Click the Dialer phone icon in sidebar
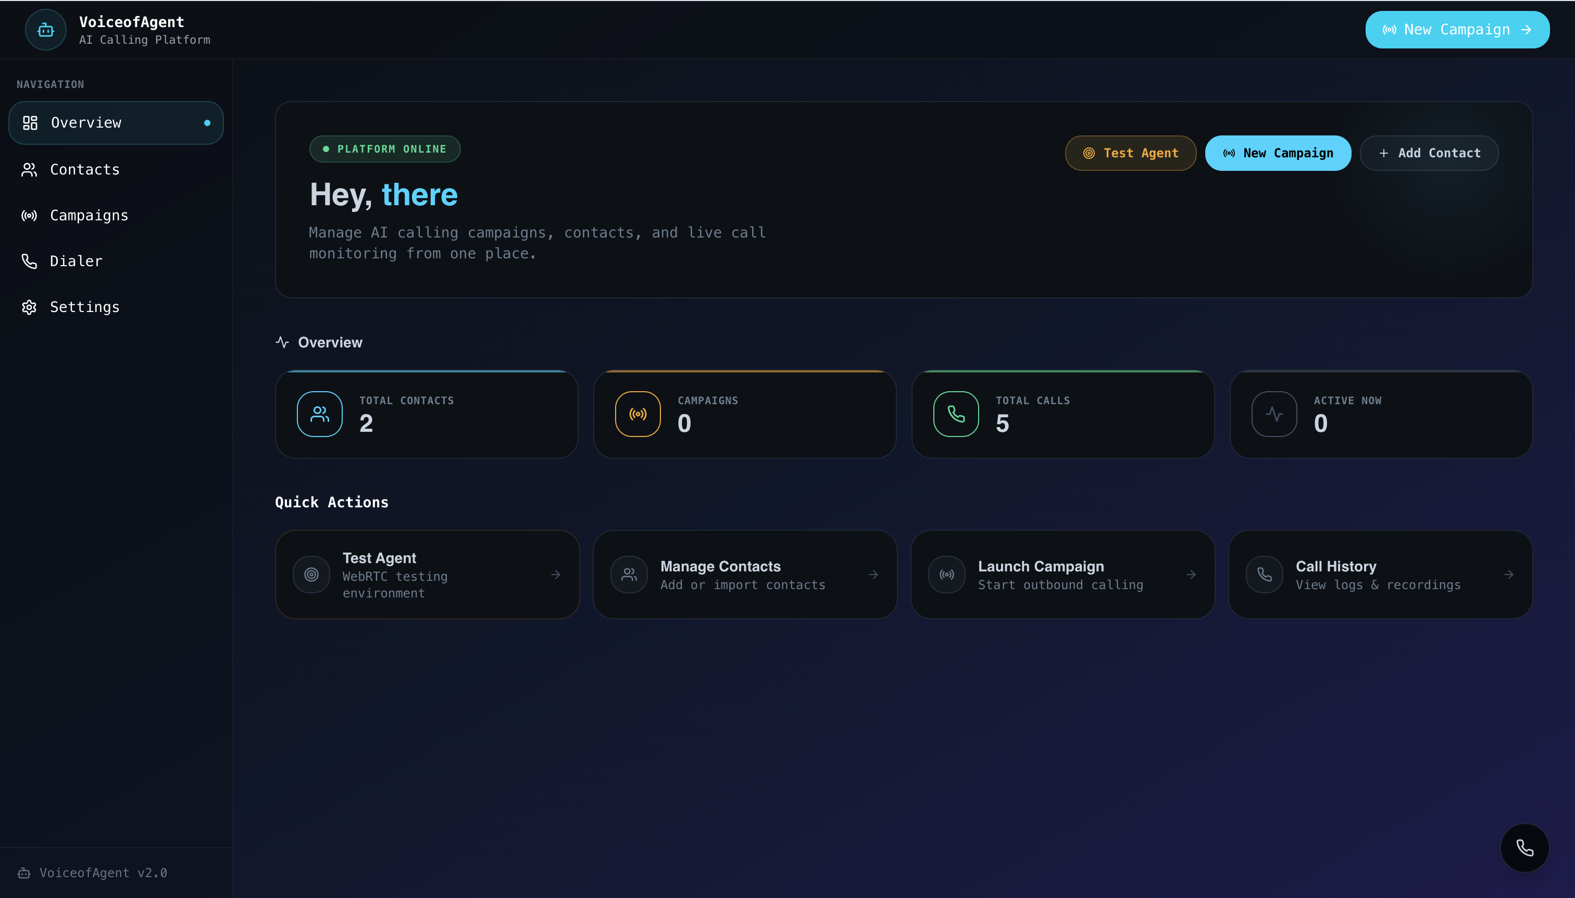The image size is (1575, 898). [29, 261]
